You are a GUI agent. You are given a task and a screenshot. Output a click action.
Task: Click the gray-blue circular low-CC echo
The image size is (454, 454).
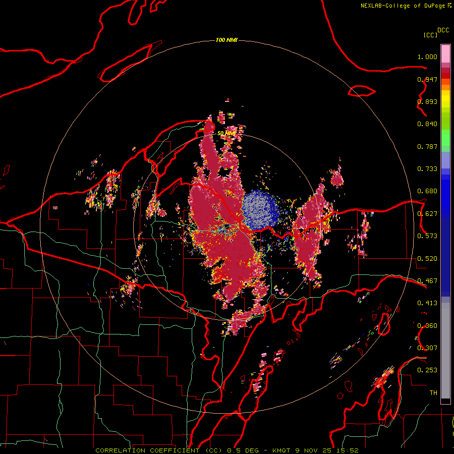click(260, 210)
